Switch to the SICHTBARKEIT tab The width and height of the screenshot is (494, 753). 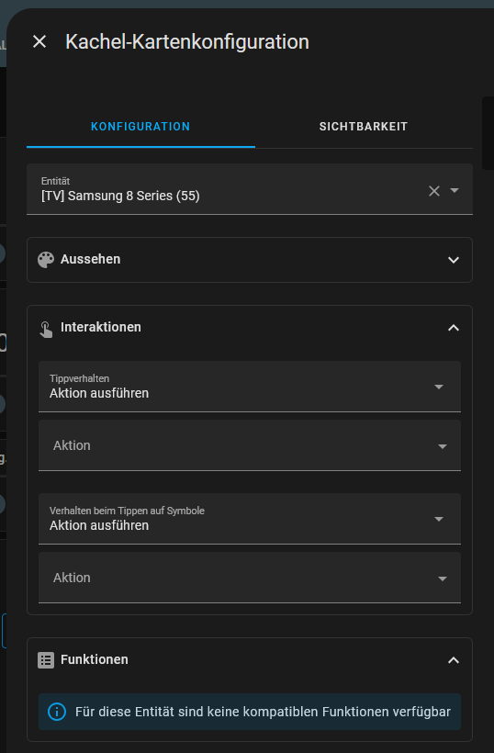tap(364, 127)
